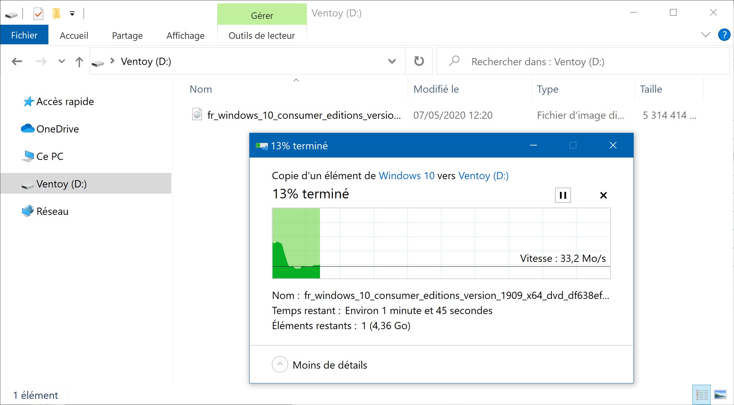Open the Fichier menu

pos(24,35)
